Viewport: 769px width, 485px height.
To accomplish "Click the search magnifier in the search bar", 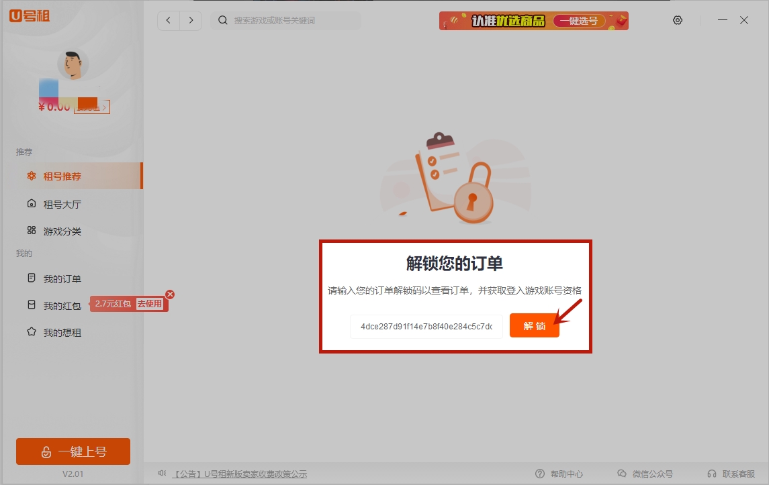I will pyautogui.click(x=222, y=20).
